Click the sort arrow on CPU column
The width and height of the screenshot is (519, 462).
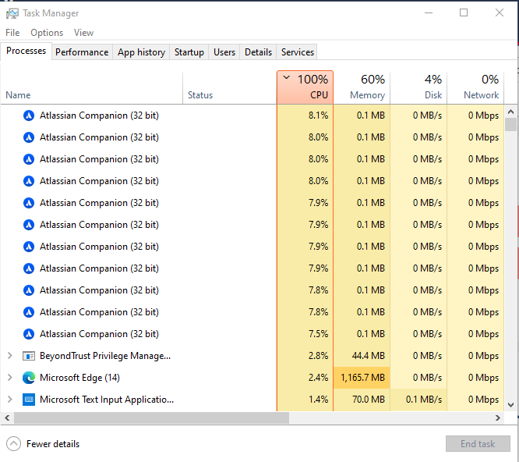(287, 78)
